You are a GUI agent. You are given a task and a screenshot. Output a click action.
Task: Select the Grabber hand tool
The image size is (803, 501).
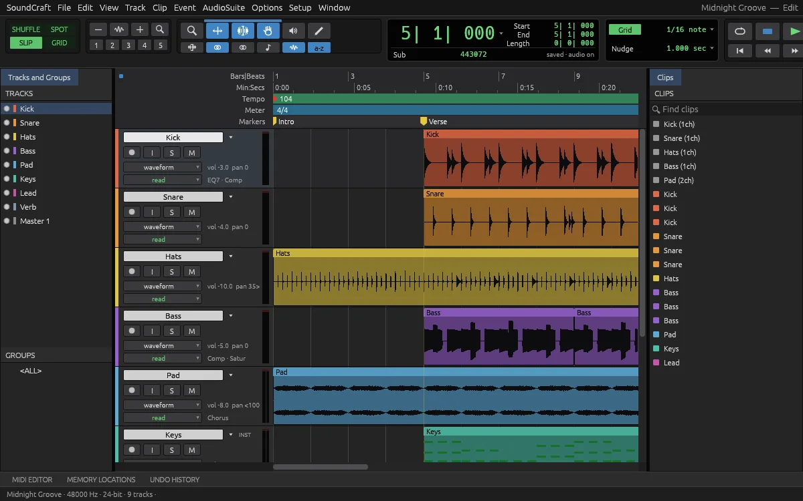(x=268, y=31)
